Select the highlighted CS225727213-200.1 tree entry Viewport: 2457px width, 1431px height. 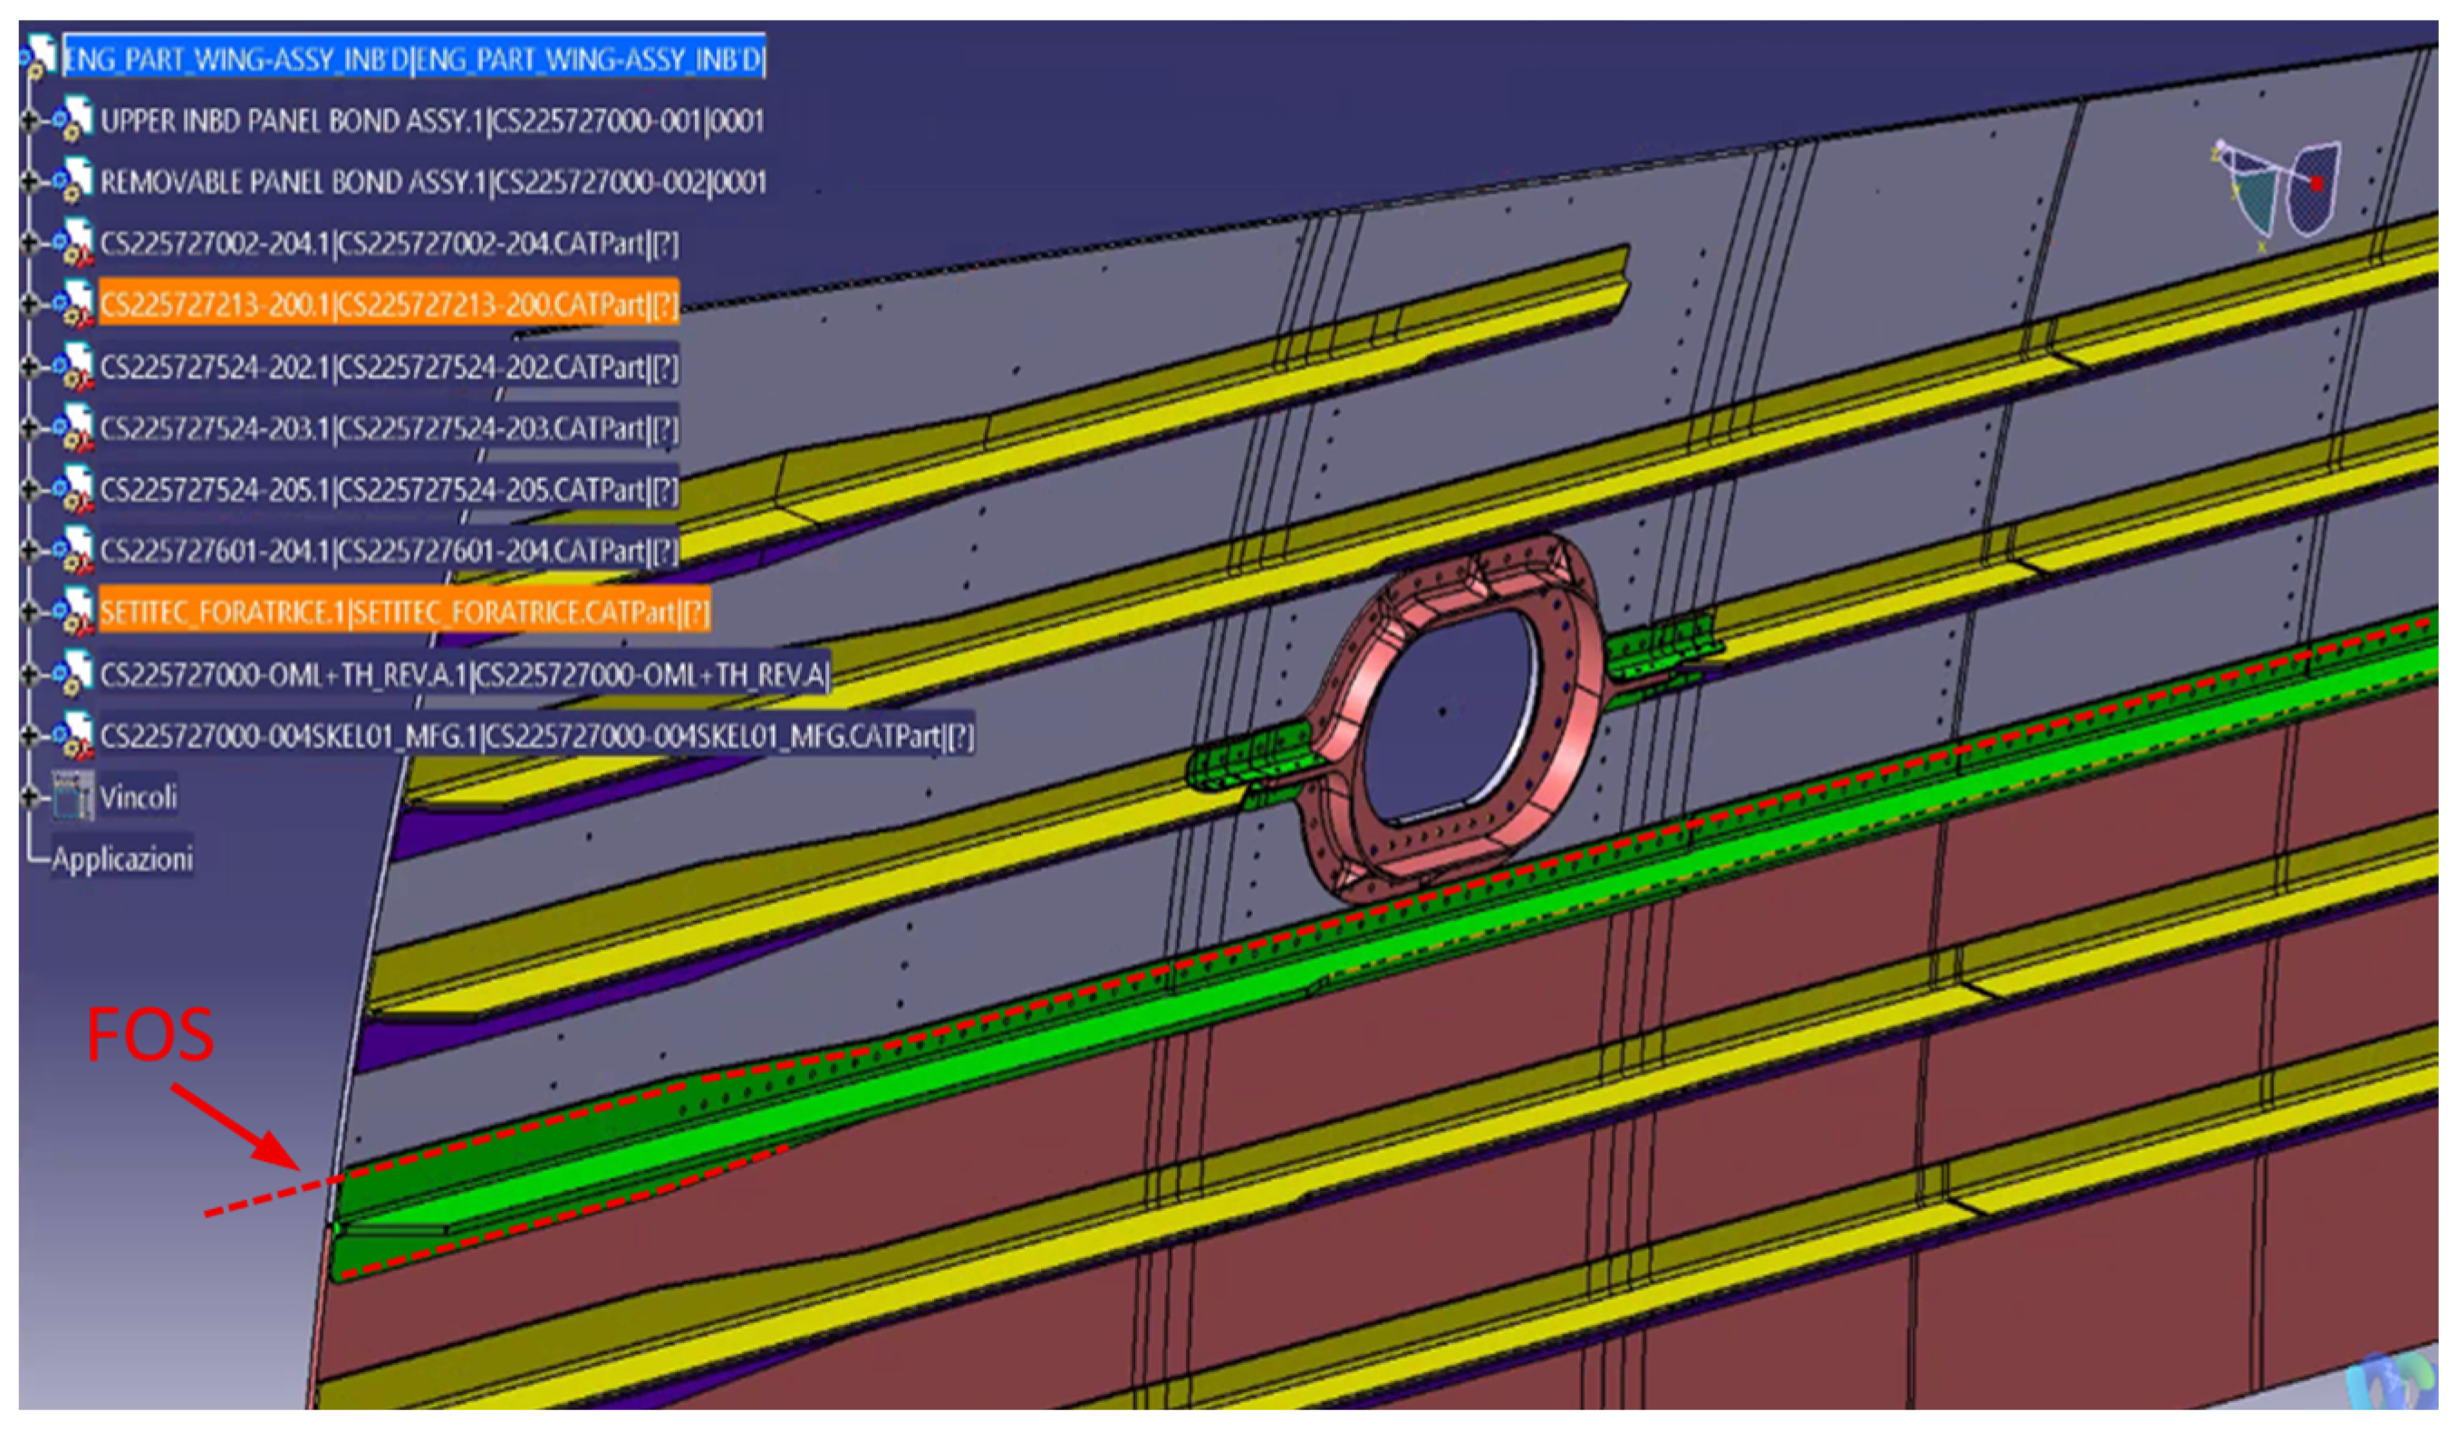pyautogui.click(x=388, y=305)
